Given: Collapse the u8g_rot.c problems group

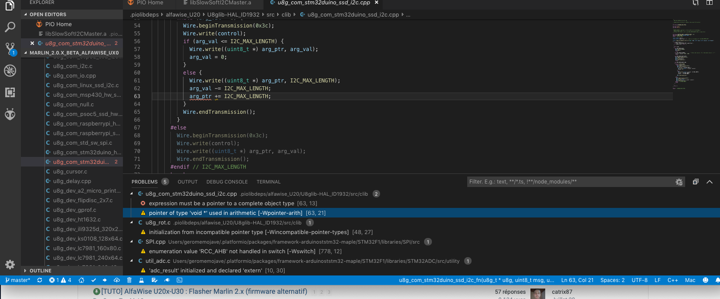Looking at the screenshot, I should tap(132, 223).
